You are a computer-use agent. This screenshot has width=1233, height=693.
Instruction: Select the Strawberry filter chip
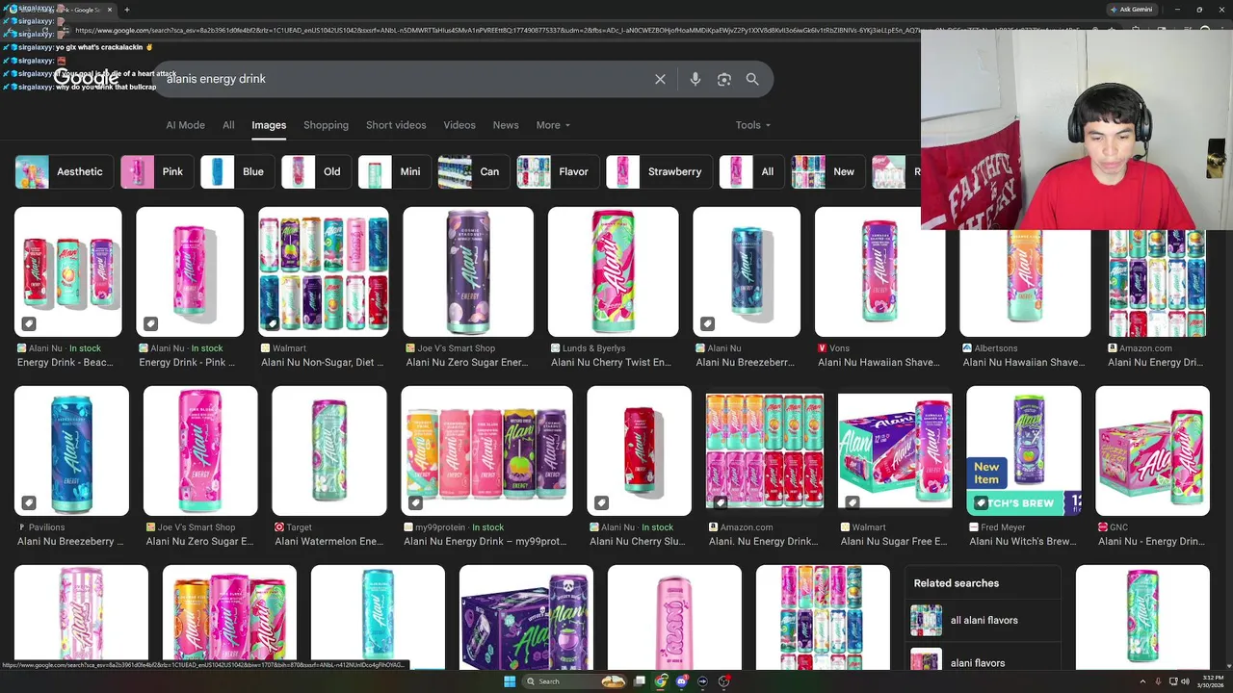(659, 171)
